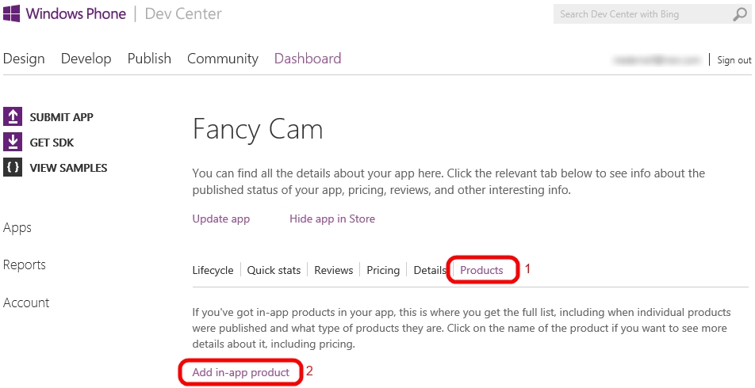Sign out of the account
The height and width of the screenshot is (388, 755).
coord(734,60)
